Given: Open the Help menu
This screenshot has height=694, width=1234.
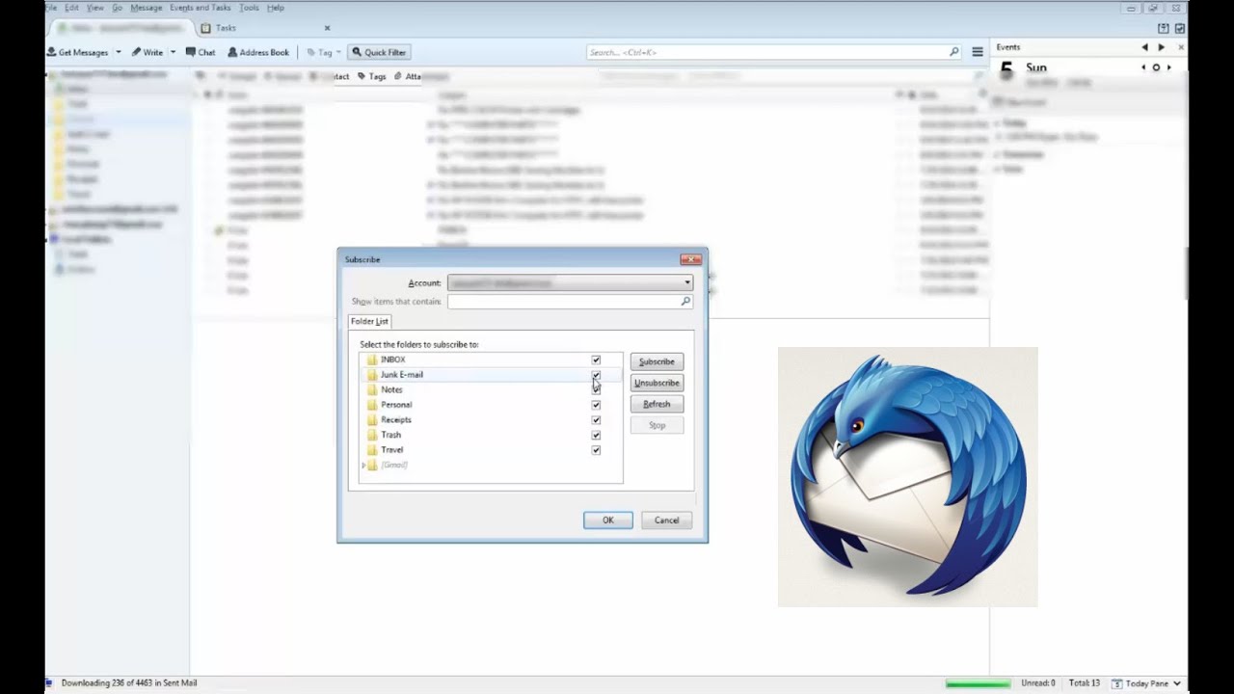Looking at the screenshot, I should (276, 8).
